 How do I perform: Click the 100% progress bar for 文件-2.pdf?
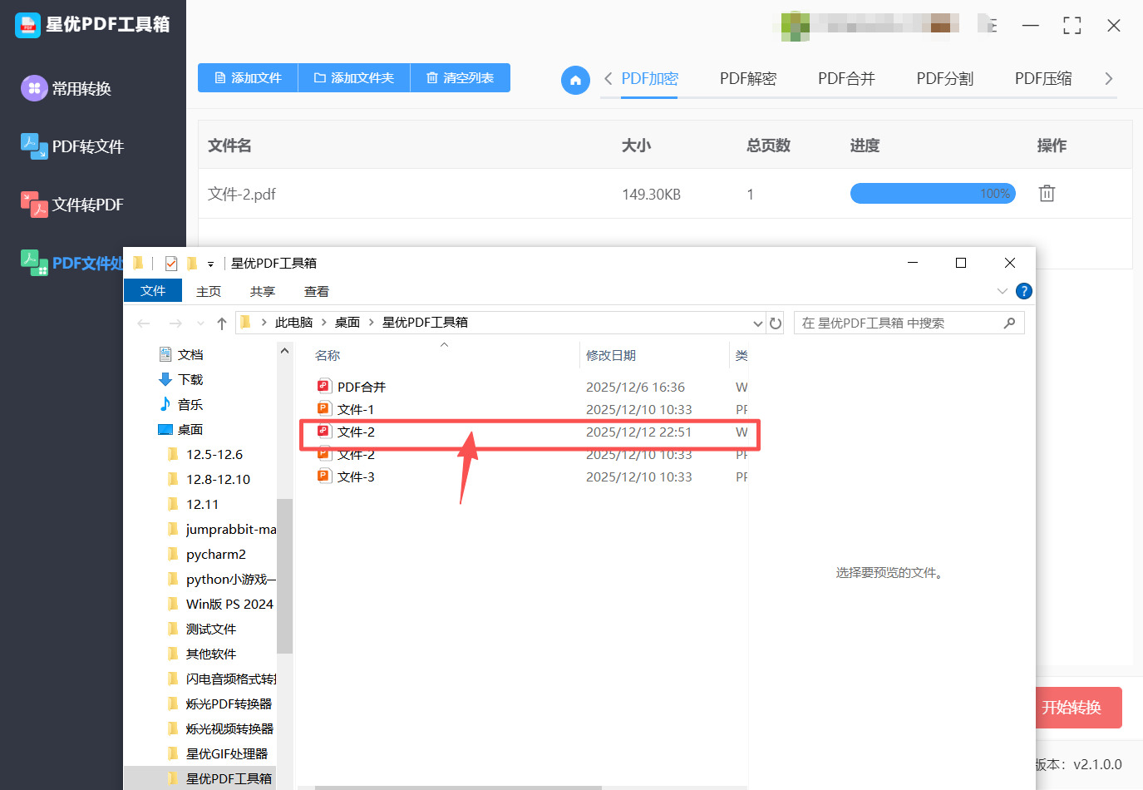click(x=933, y=194)
